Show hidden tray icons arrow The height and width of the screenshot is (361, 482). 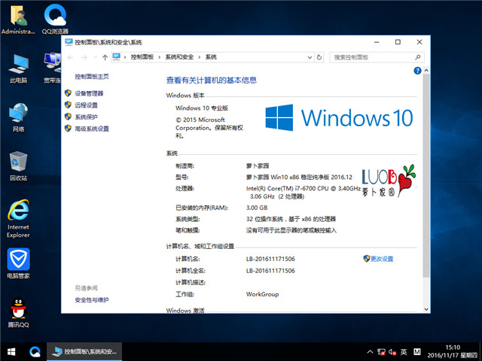click(x=370, y=352)
